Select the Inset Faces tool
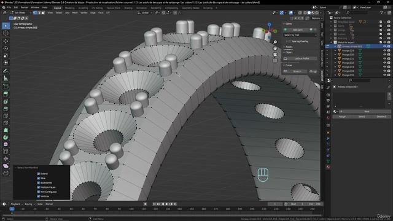Image resolution: width=393 pixels, height=221 pixels. pyautogui.click(x=6, y=101)
